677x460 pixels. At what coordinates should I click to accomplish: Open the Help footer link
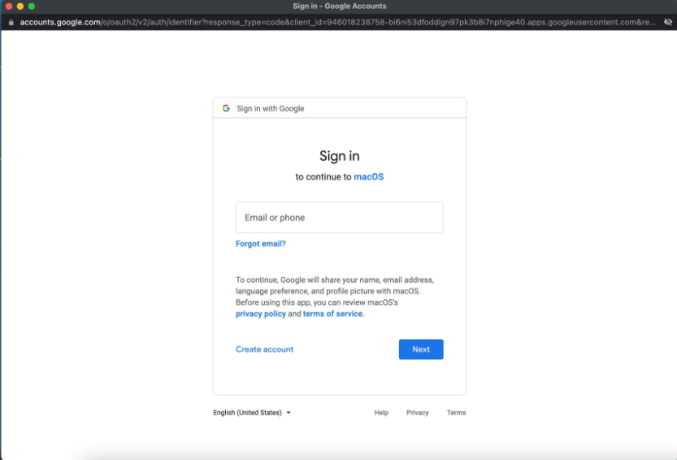point(381,413)
